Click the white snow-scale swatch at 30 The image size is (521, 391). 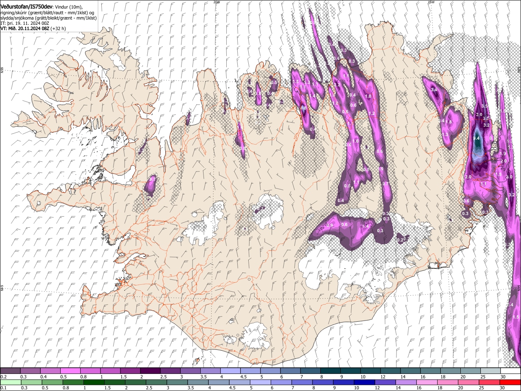pyautogui.click(x=510, y=371)
